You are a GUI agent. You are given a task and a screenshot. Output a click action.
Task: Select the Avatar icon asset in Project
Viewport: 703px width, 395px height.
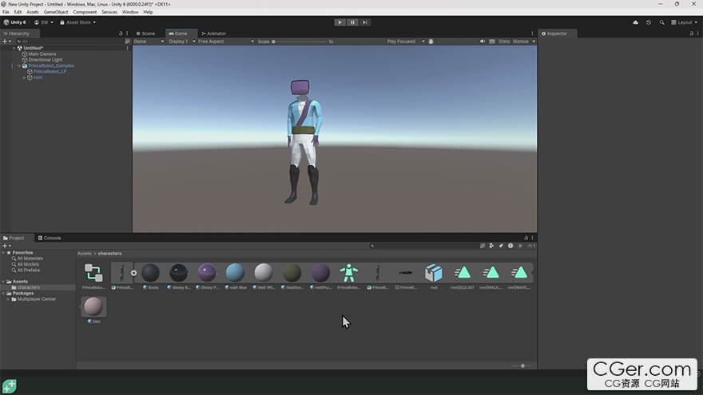tap(348, 273)
